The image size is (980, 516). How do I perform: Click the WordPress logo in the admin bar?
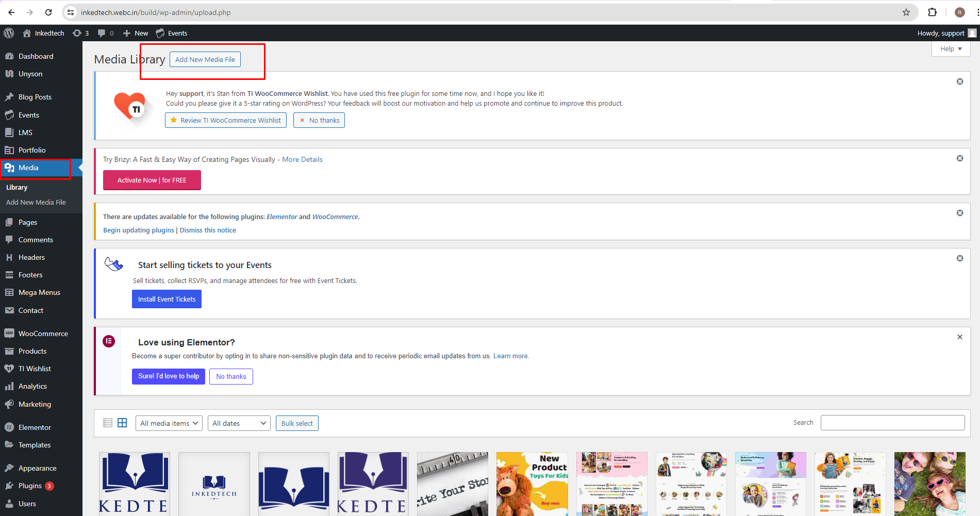click(9, 33)
